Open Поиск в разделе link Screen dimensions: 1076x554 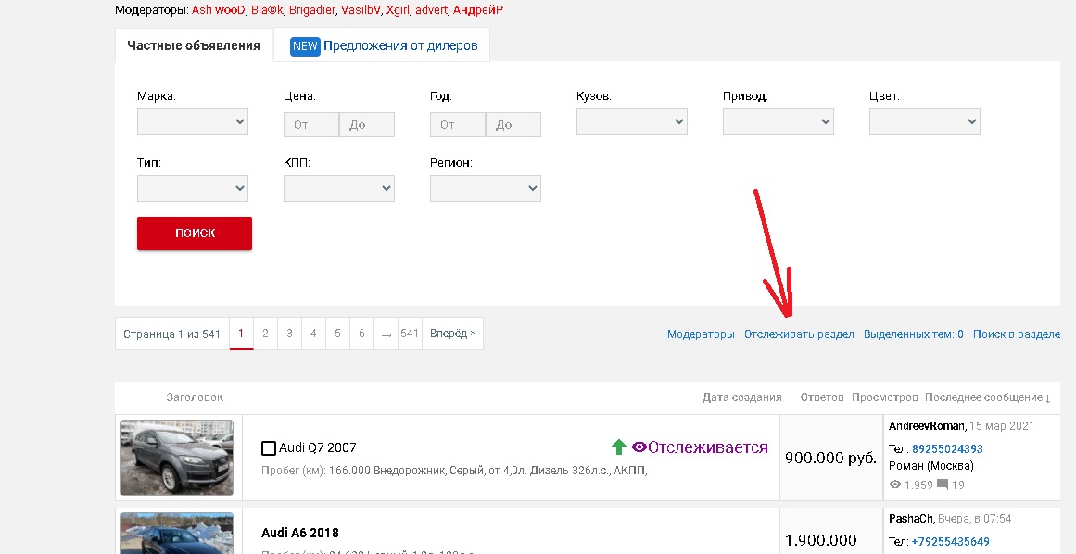pyautogui.click(x=1017, y=334)
